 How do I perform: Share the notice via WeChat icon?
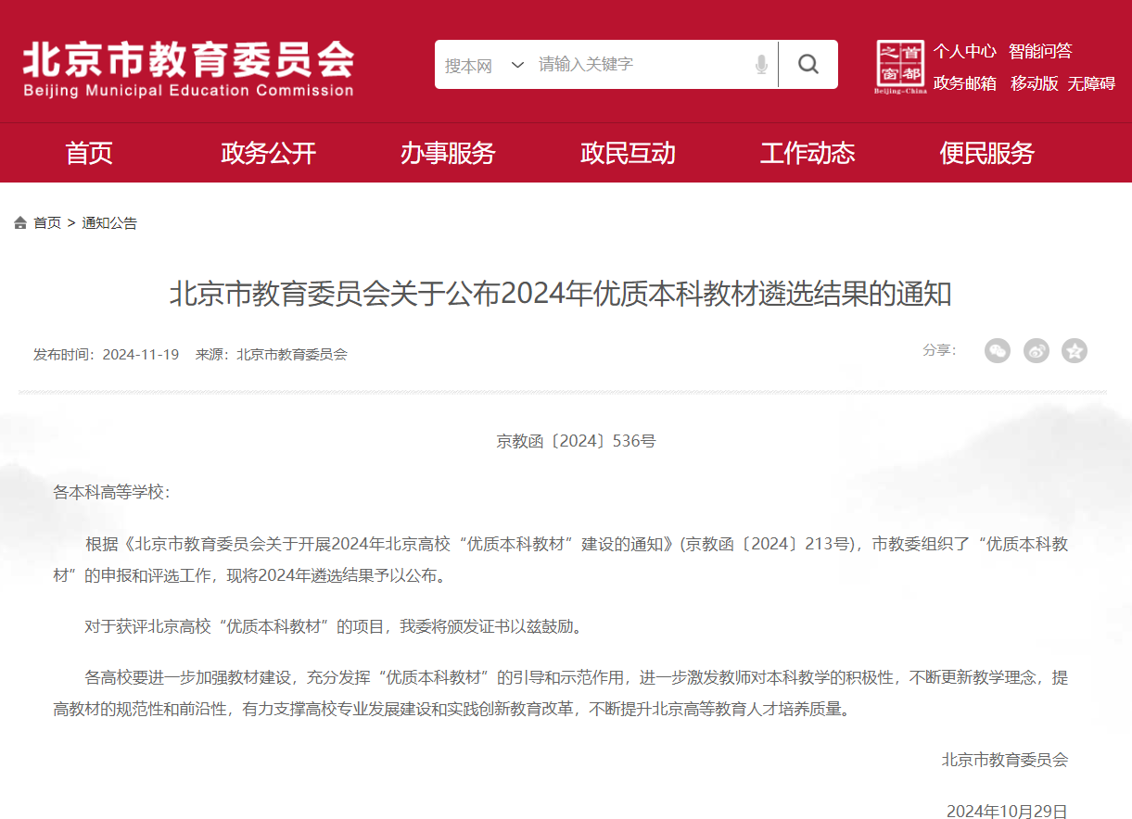click(997, 350)
